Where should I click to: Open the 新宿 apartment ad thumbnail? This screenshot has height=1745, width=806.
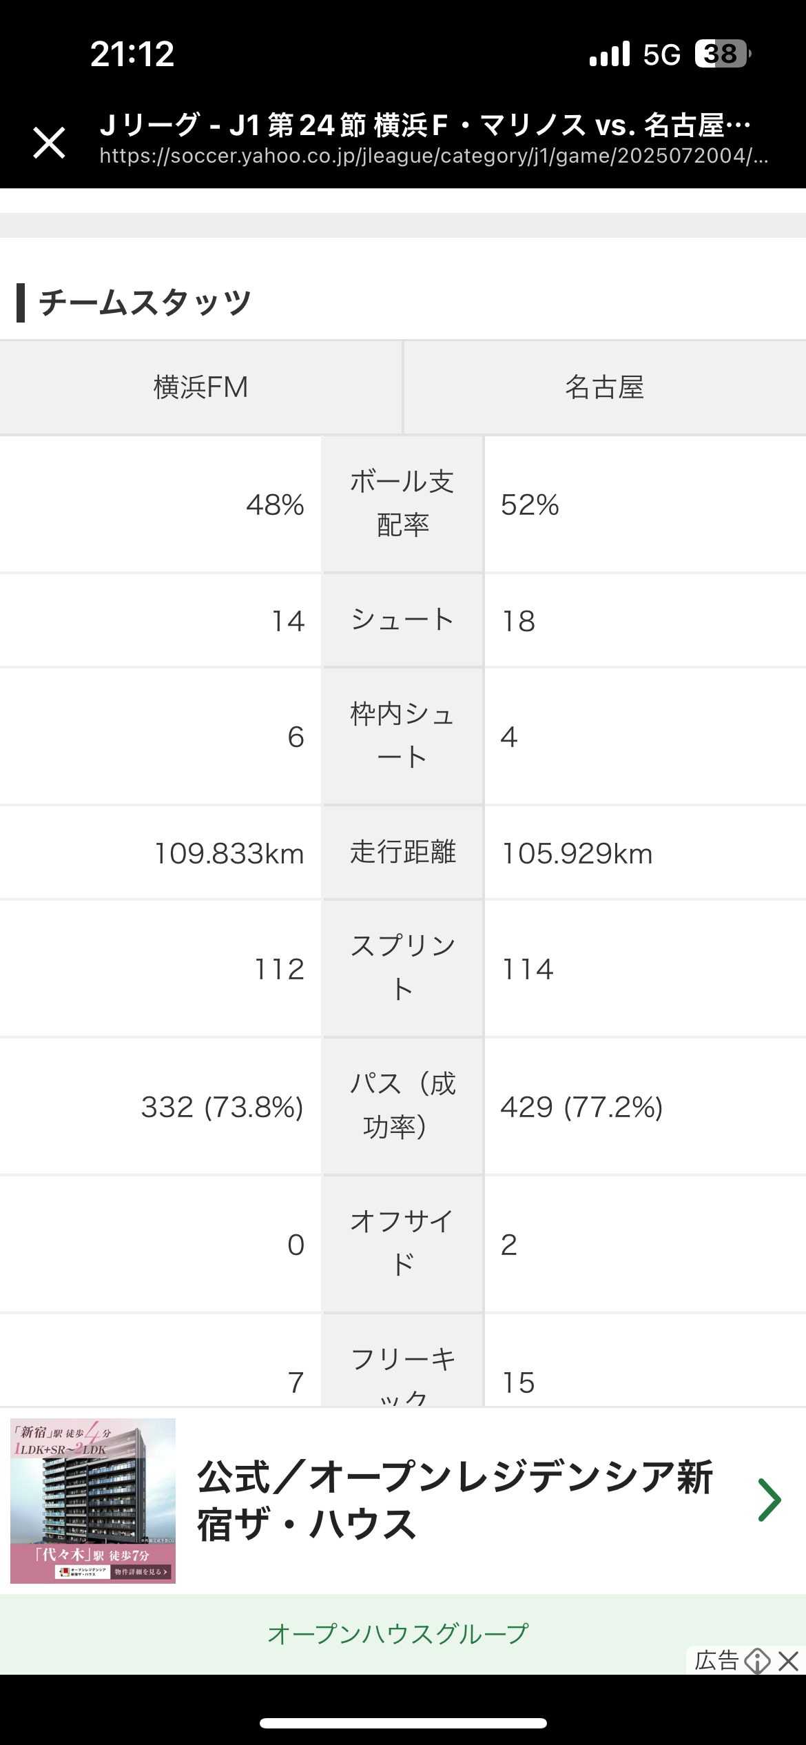(93, 1500)
